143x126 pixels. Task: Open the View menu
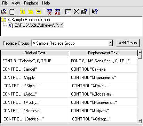pyautogui.click(x=16, y=3)
